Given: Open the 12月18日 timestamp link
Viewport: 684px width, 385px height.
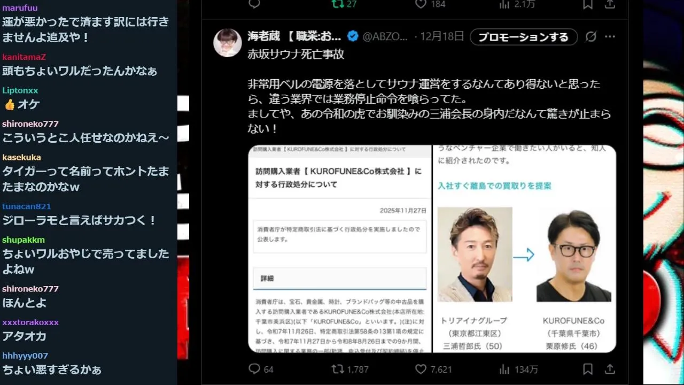Looking at the screenshot, I should (442, 36).
